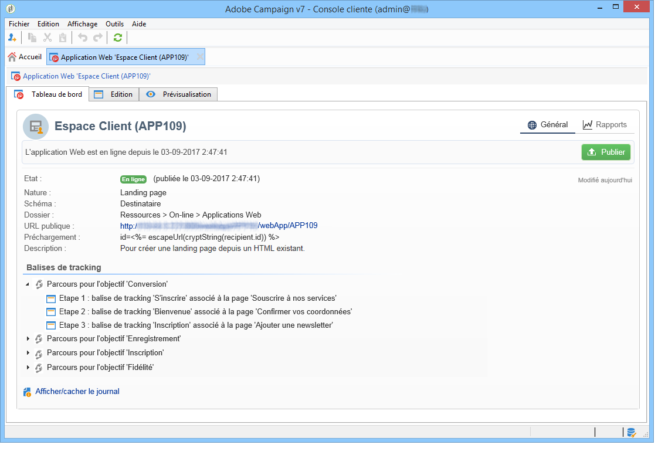Click the 'Landing page' nature value

tap(143, 193)
